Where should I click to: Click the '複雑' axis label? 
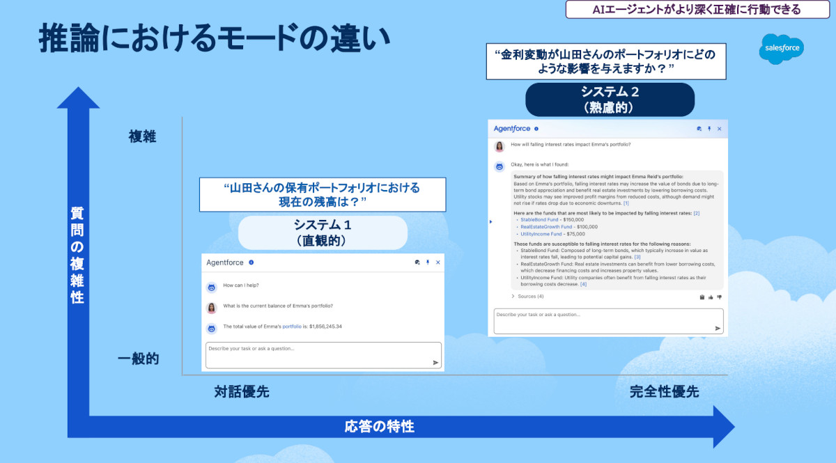pyautogui.click(x=141, y=136)
